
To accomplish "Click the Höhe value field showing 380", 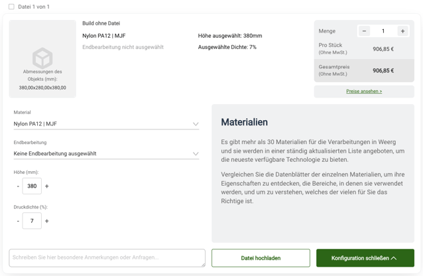I will [32, 186].
